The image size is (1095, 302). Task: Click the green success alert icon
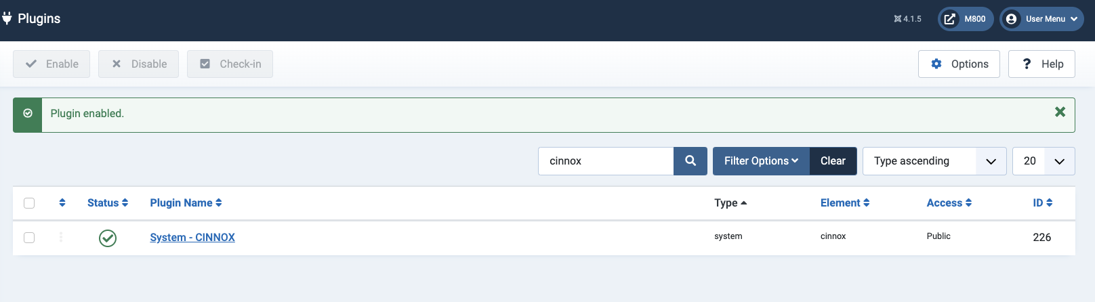pyautogui.click(x=28, y=114)
